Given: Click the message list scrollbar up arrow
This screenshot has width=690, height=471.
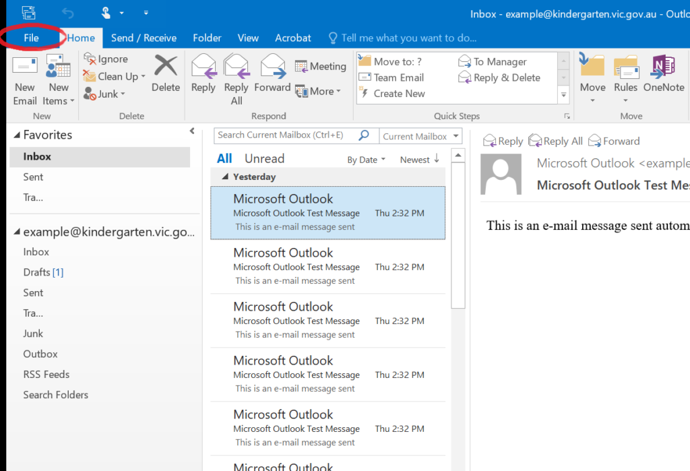Looking at the screenshot, I should [x=458, y=155].
